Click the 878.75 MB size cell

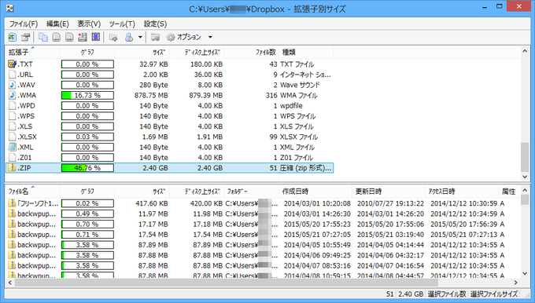point(151,95)
